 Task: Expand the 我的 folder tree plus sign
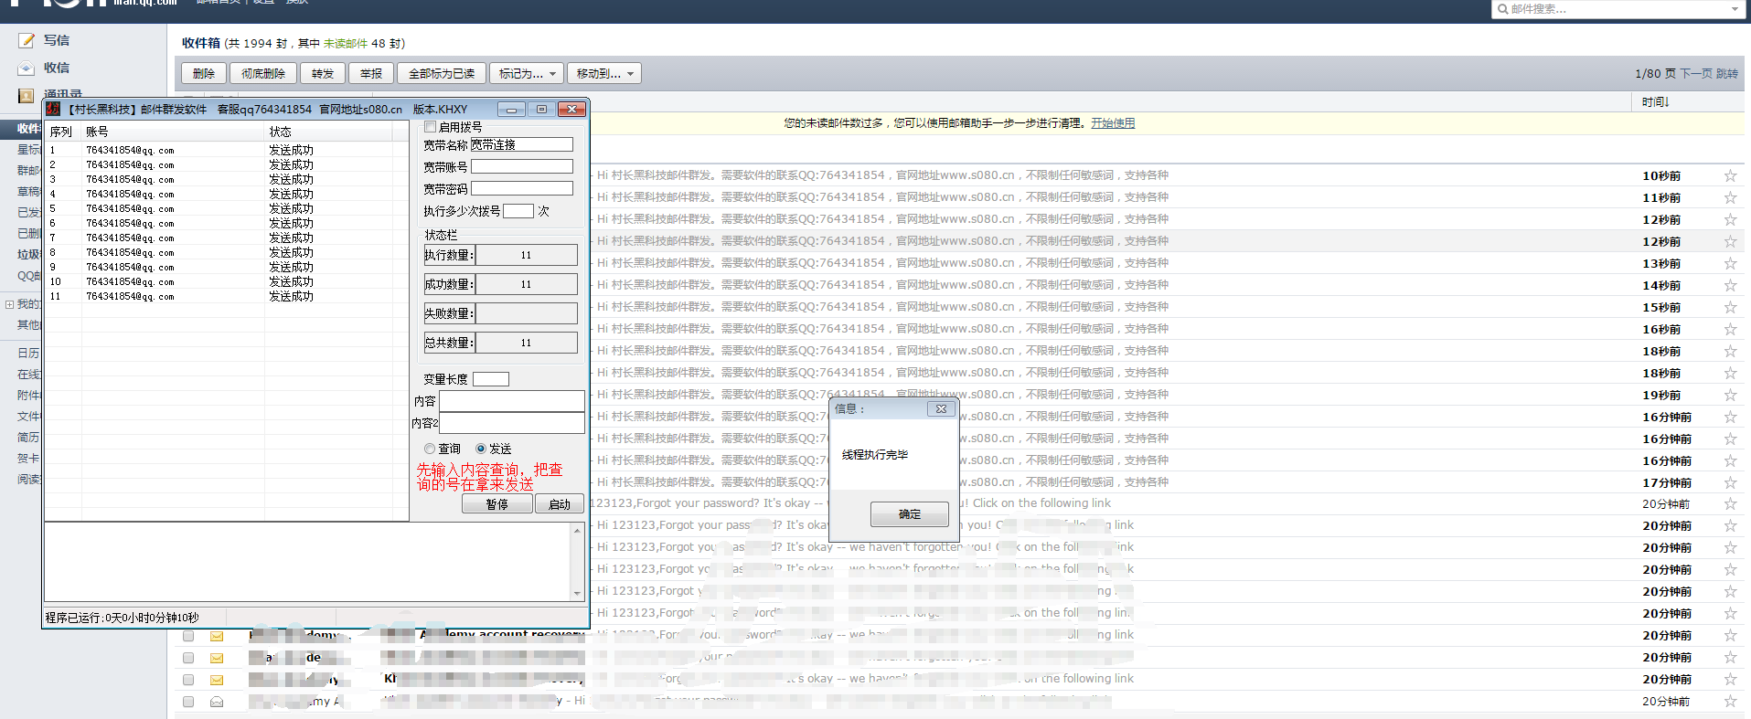(x=9, y=304)
